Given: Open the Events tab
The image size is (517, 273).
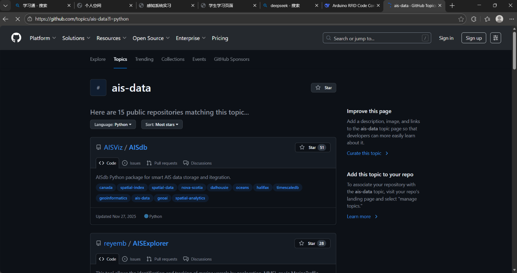Looking at the screenshot, I should [199, 59].
